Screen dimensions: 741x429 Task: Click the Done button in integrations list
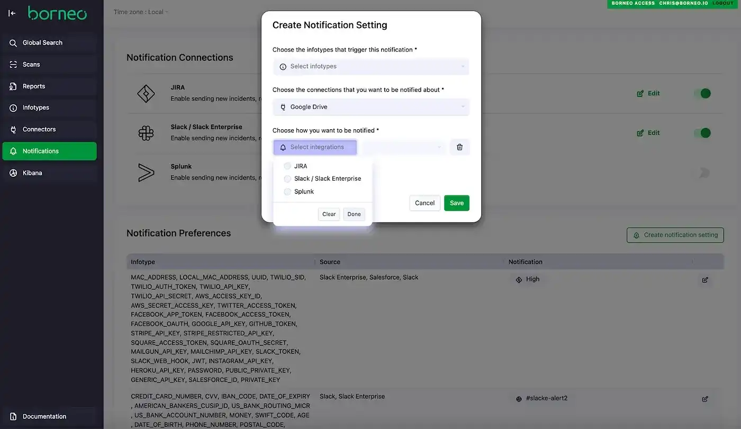pos(354,215)
